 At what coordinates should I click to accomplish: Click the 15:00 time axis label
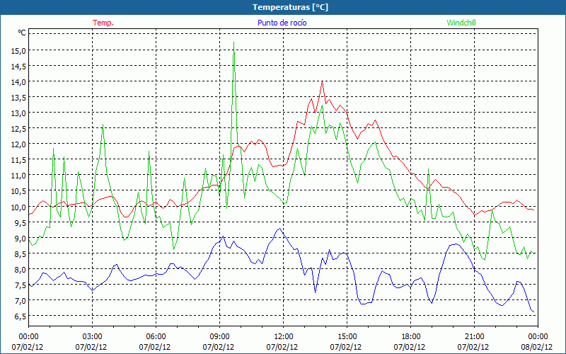346,337
